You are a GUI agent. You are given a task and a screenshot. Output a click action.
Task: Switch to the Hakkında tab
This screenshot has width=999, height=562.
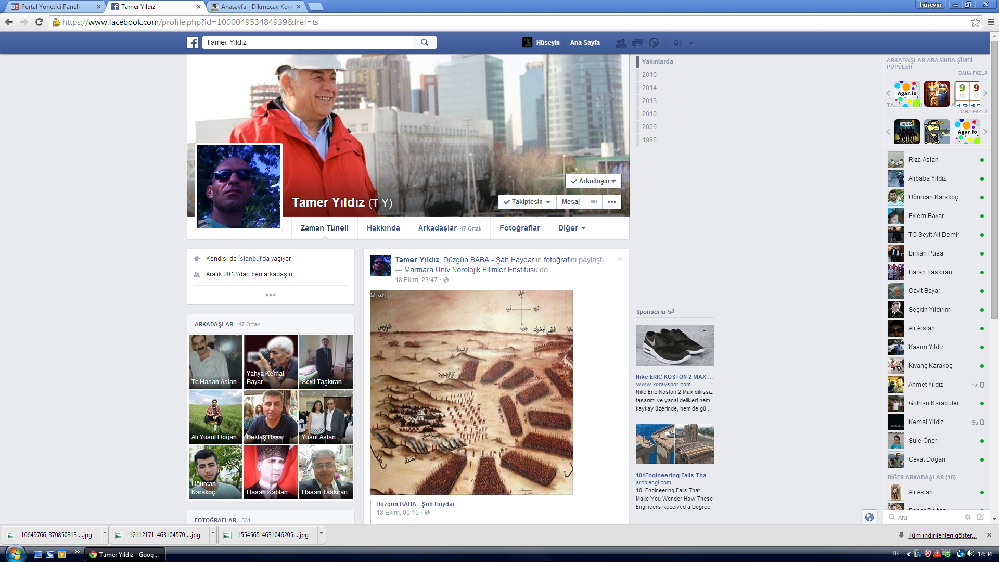coord(383,228)
